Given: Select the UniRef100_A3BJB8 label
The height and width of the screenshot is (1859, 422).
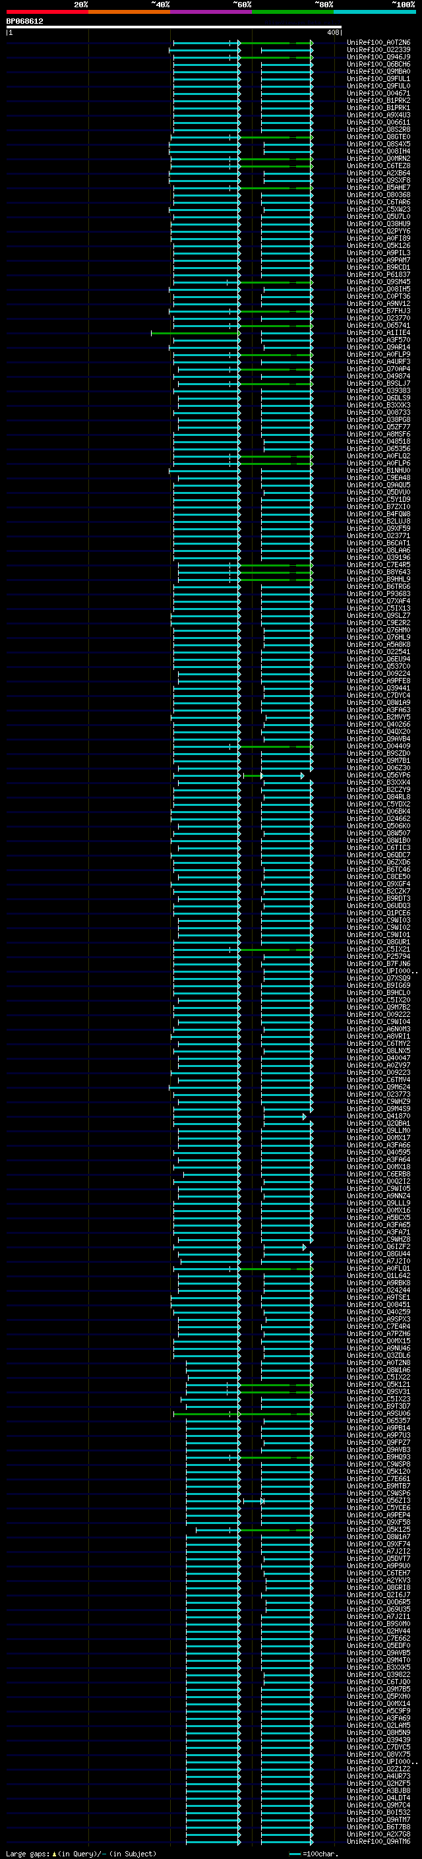Looking at the screenshot, I should [x=378, y=1790].
